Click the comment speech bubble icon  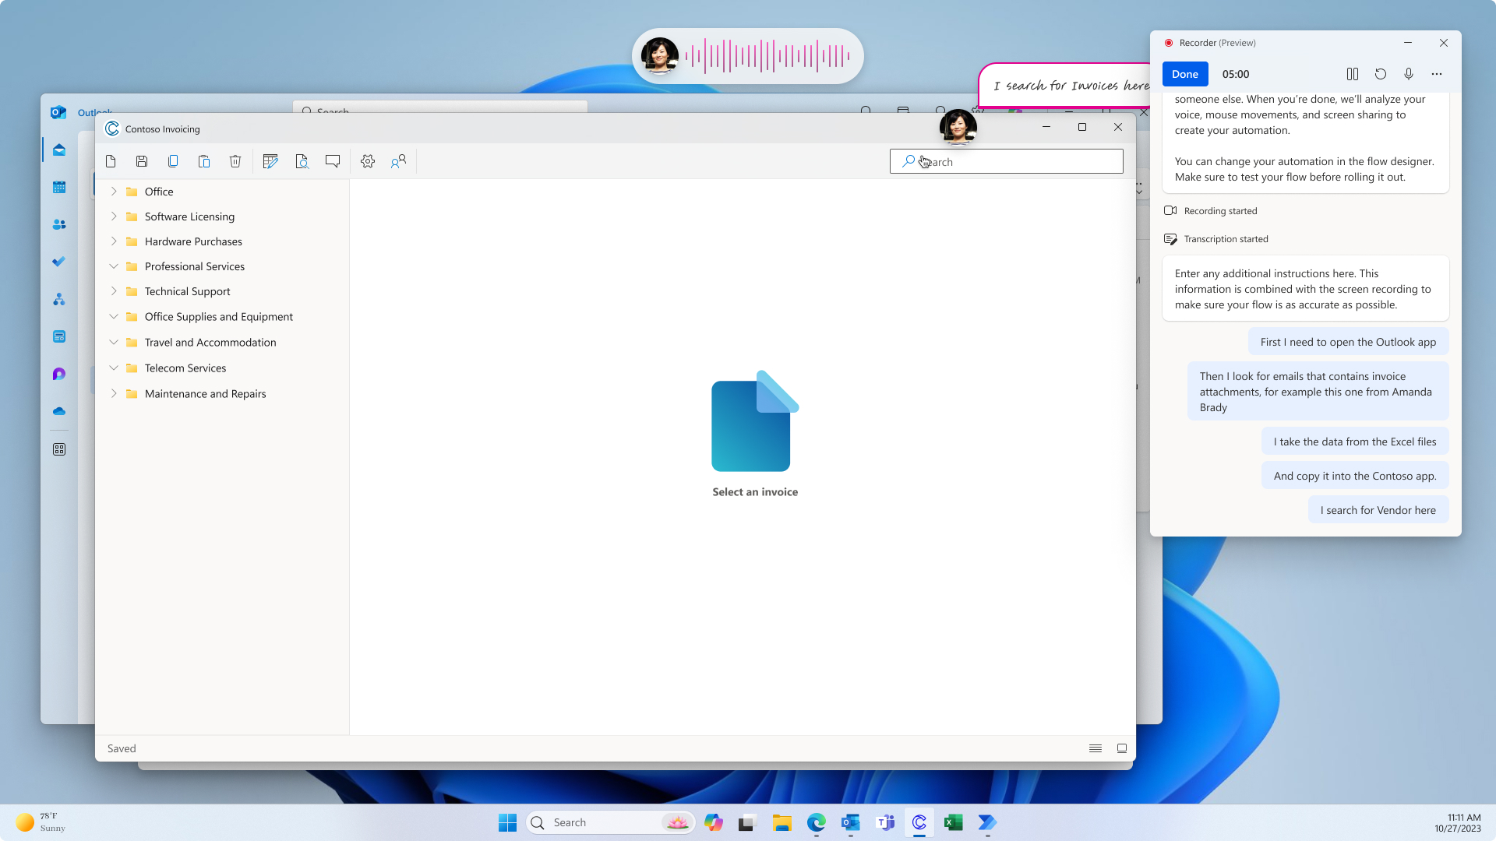pyautogui.click(x=333, y=161)
